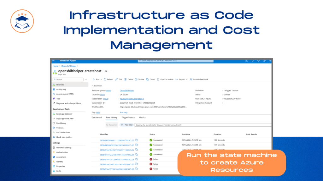Open Azure DevTest subscription 1 link

coord(132,99)
